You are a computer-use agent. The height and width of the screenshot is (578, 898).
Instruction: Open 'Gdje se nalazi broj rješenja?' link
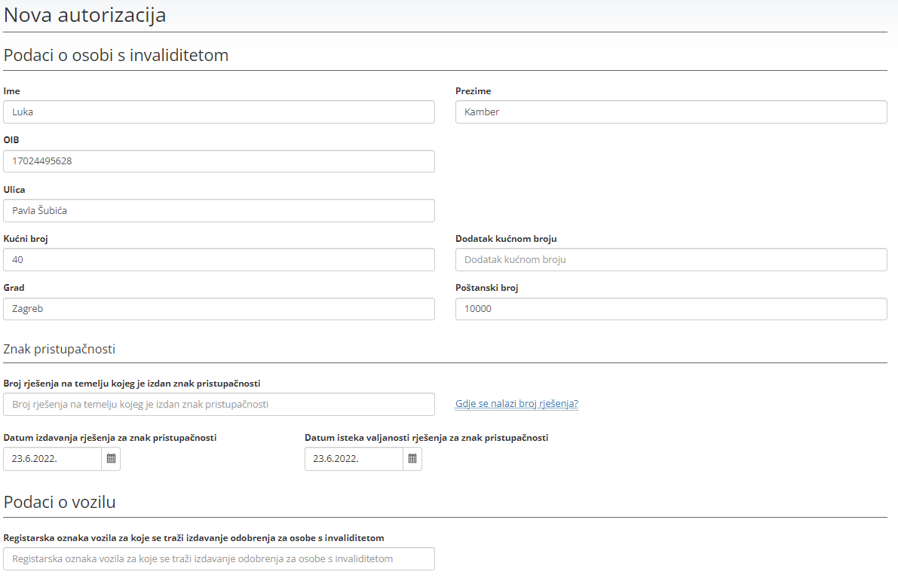(x=516, y=404)
